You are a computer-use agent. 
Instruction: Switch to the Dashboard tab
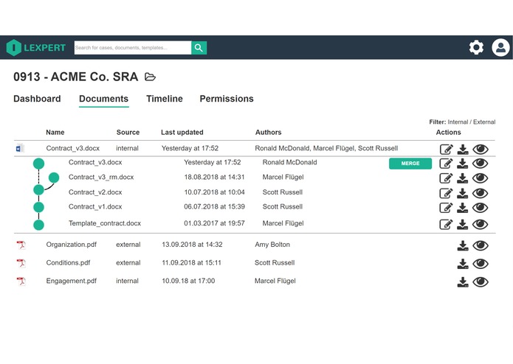37,99
